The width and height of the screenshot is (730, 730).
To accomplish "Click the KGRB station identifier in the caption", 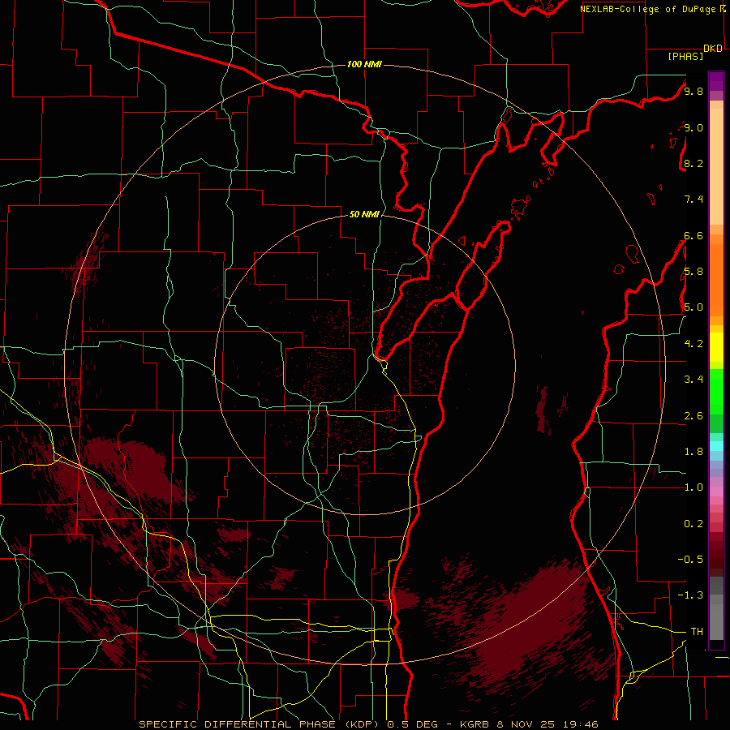I will tap(474, 724).
